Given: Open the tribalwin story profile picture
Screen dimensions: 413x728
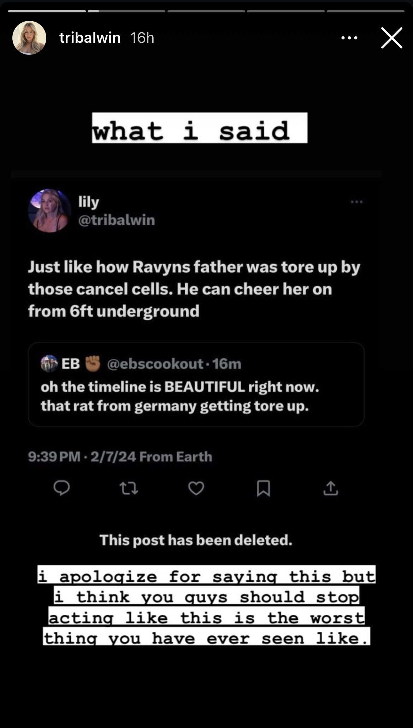Looking at the screenshot, I should 29,38.
